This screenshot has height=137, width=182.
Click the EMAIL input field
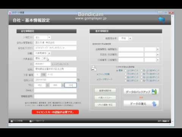55,91
